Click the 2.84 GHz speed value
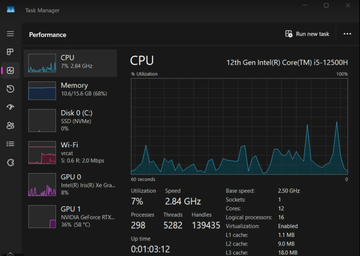 (x=183, y=201)
